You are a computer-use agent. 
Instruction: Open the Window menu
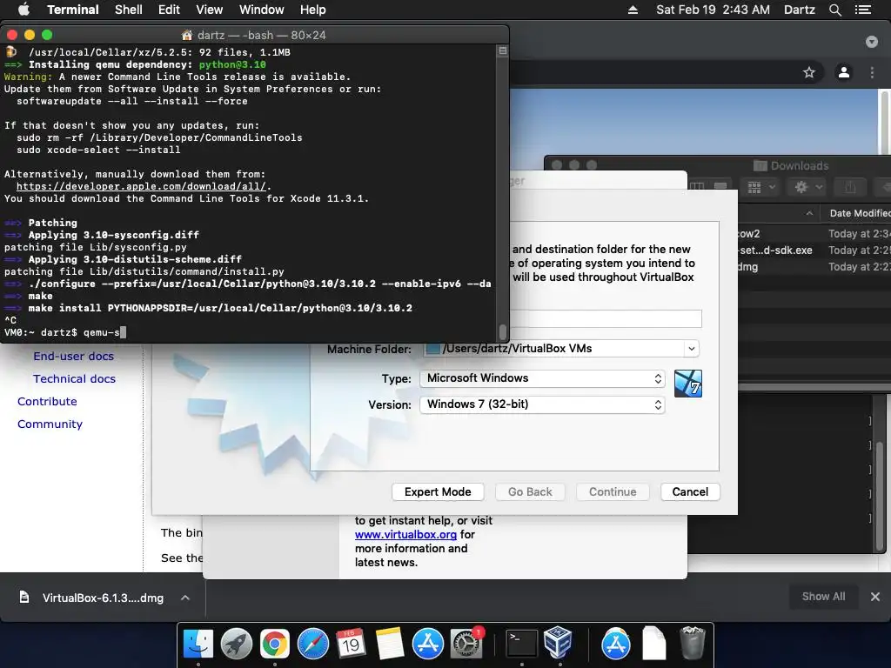[261, 10]
